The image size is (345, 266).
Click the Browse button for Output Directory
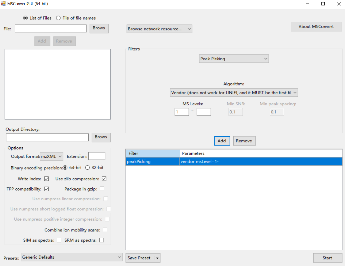pos(101,137)
